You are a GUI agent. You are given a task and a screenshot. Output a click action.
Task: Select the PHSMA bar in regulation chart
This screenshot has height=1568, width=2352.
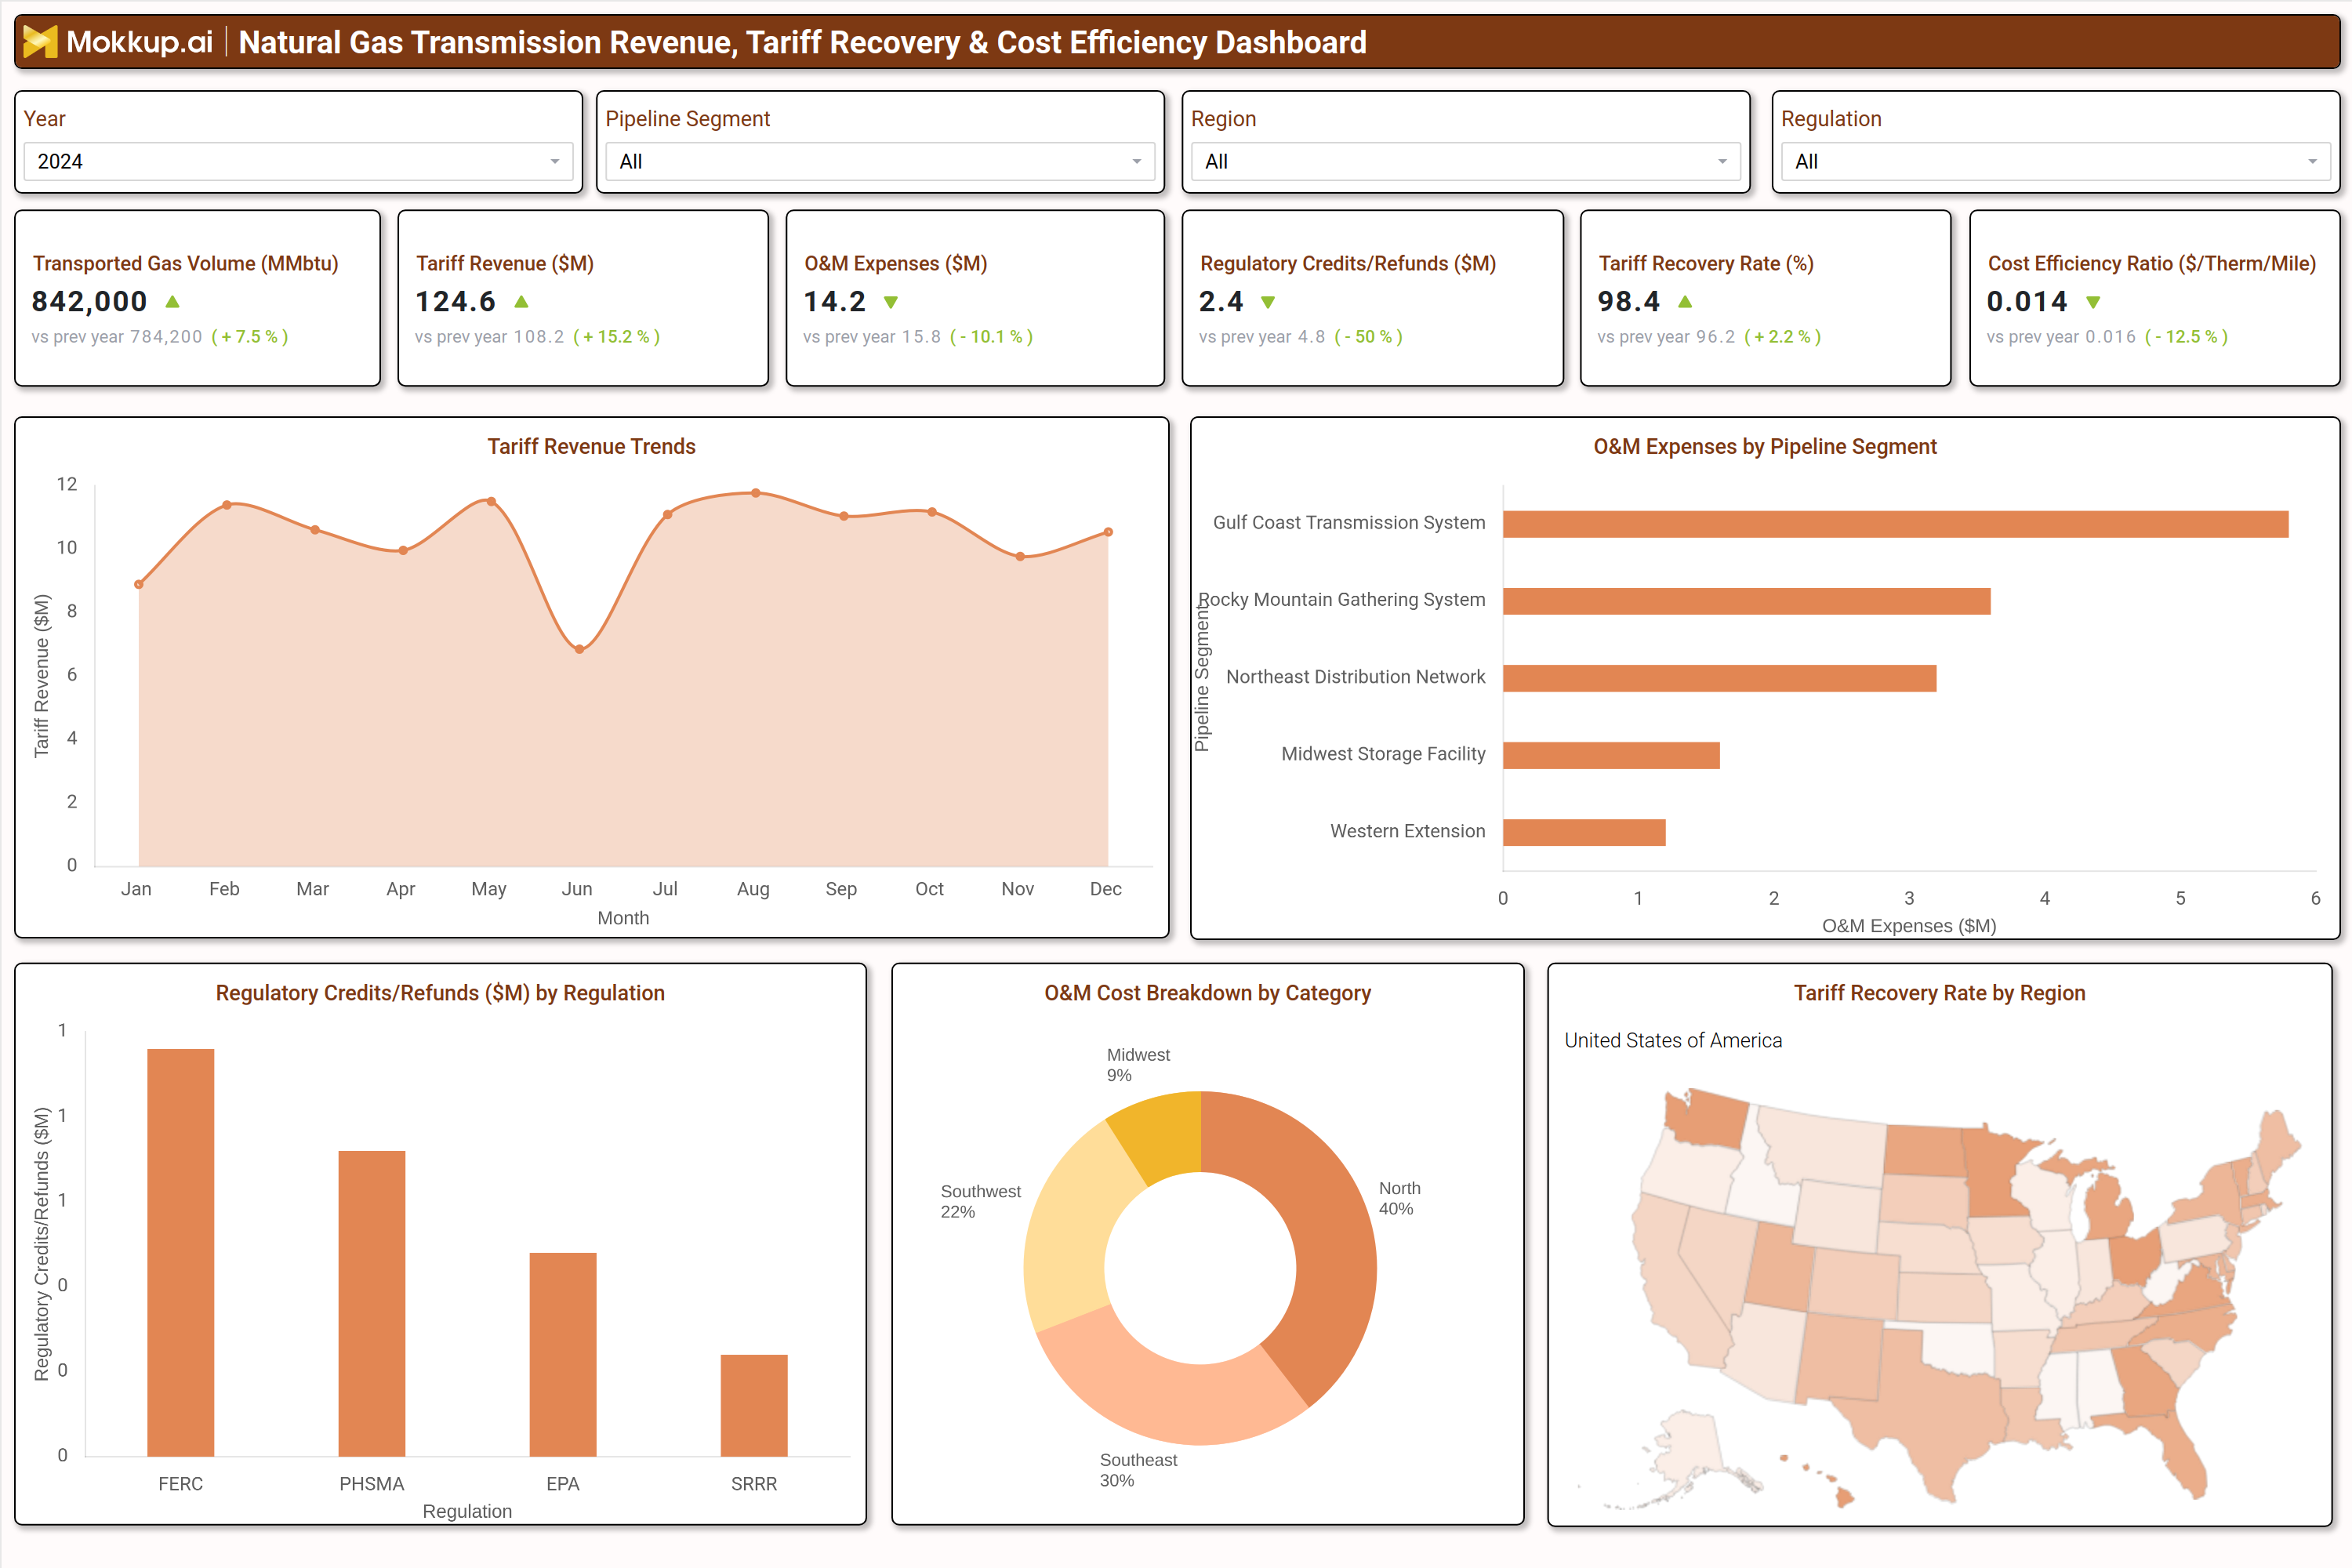click(x=372, y=1303)
